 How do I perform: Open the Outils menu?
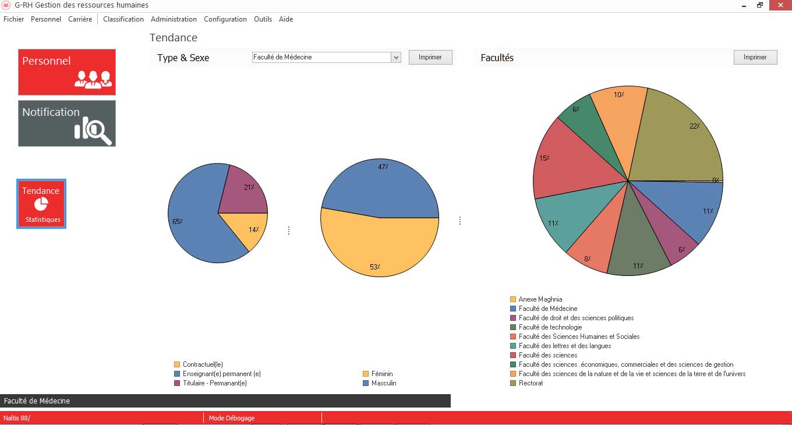[x=263, y=19]
